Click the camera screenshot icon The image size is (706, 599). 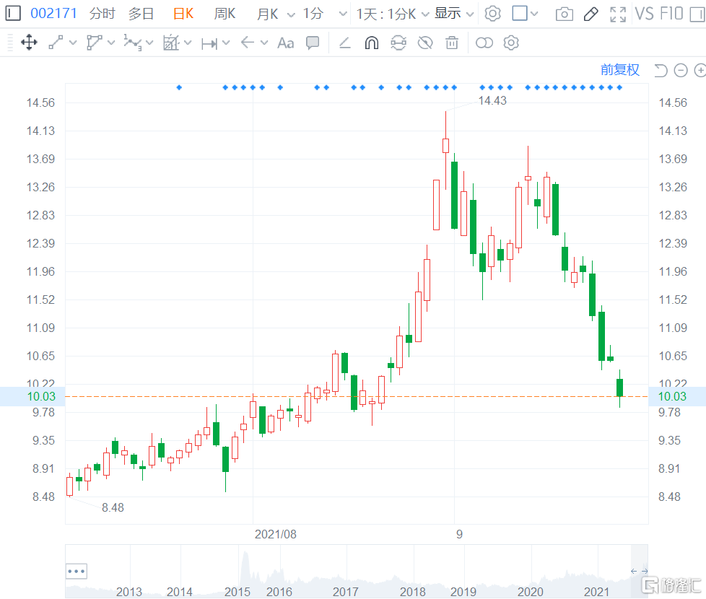(x=565, y=14)
